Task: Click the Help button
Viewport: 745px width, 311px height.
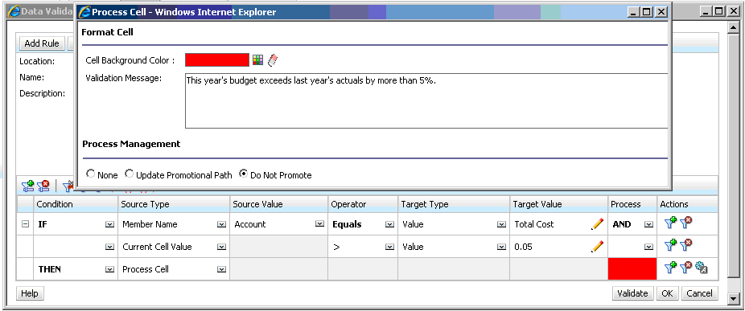Action: [x=30, y=293]
